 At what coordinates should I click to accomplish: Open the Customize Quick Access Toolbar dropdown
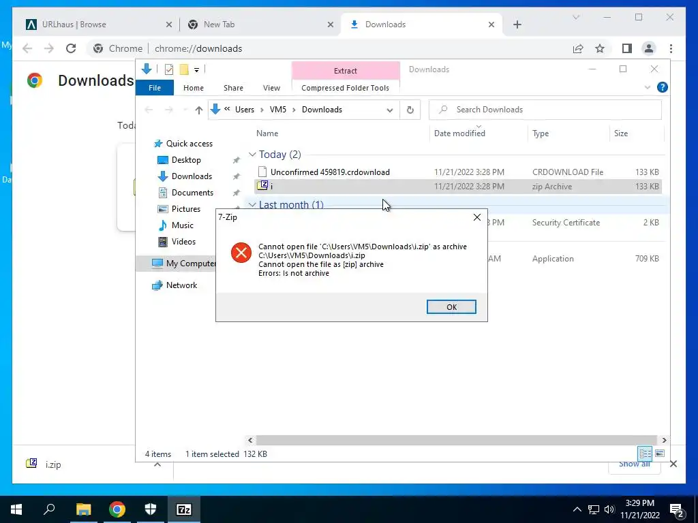196,70
